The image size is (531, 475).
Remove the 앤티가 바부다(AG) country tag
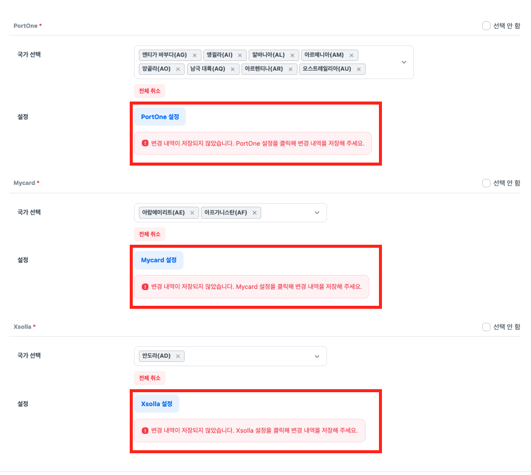click(194, 55)
